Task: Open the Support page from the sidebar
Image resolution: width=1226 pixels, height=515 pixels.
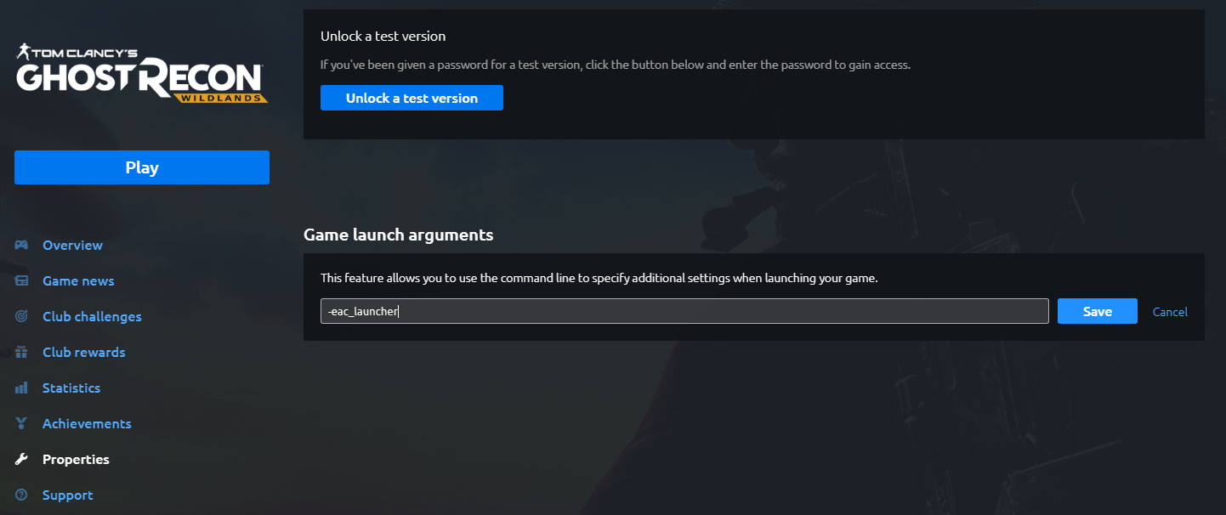Action: 68,495
